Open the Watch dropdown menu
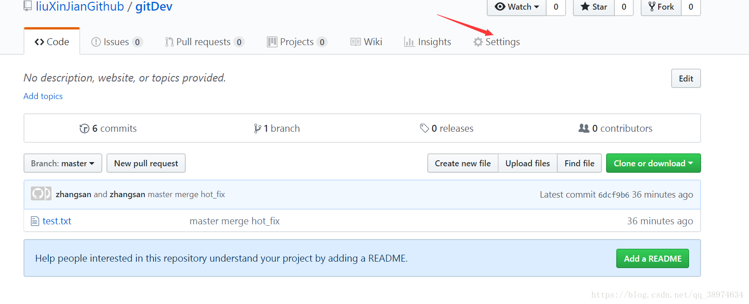Viewport: 749px width, 304px height. 517,7
